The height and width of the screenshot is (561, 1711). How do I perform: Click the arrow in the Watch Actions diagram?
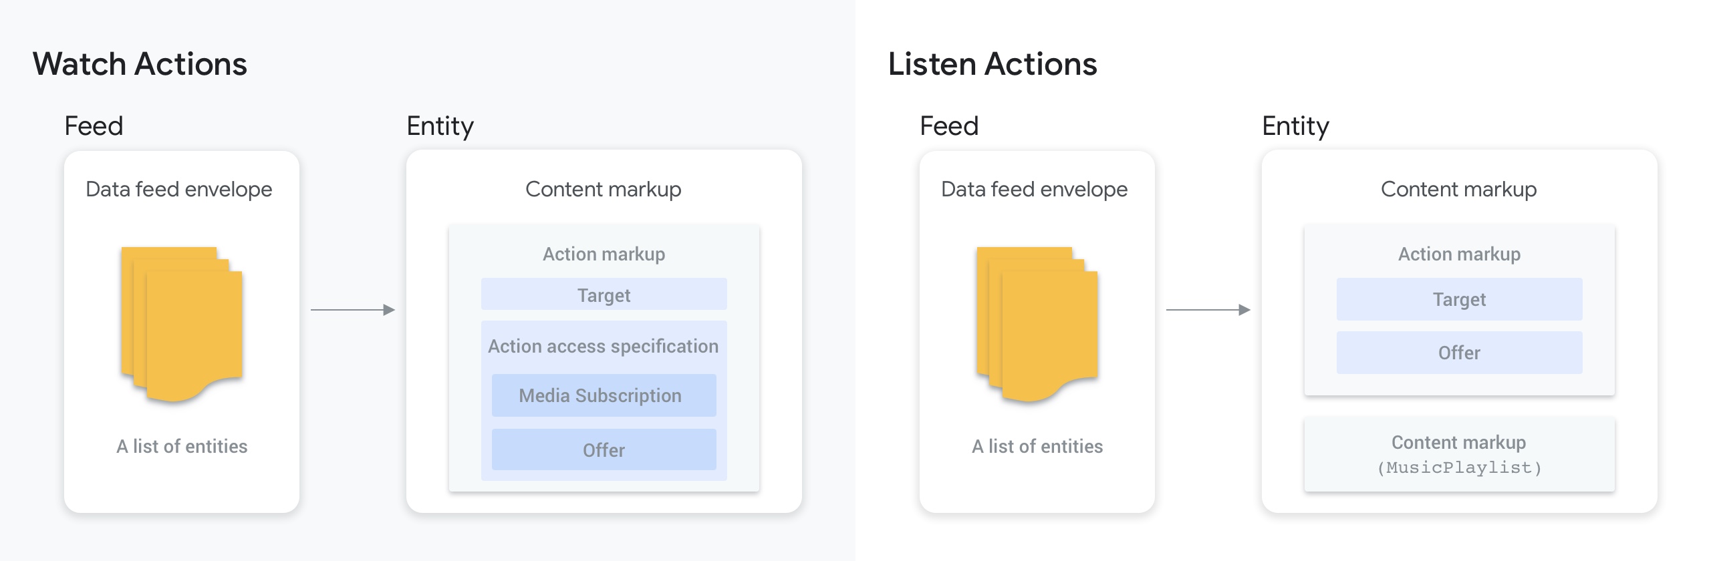(353, 310)
